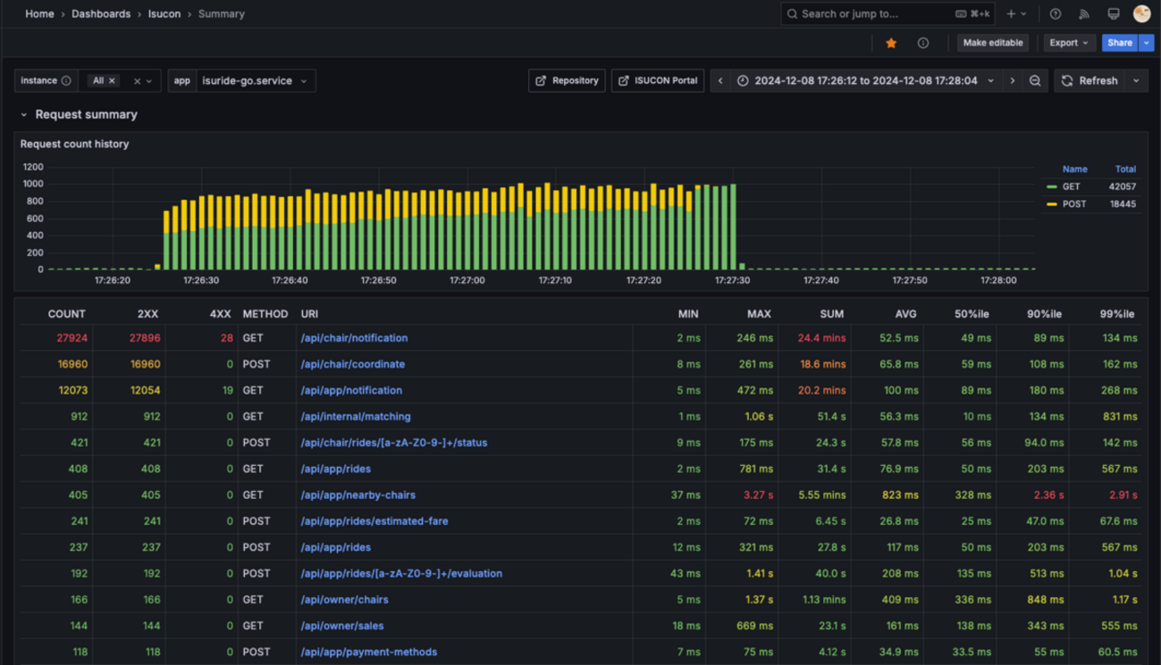Collapse the Request summary row

(24, 114)
